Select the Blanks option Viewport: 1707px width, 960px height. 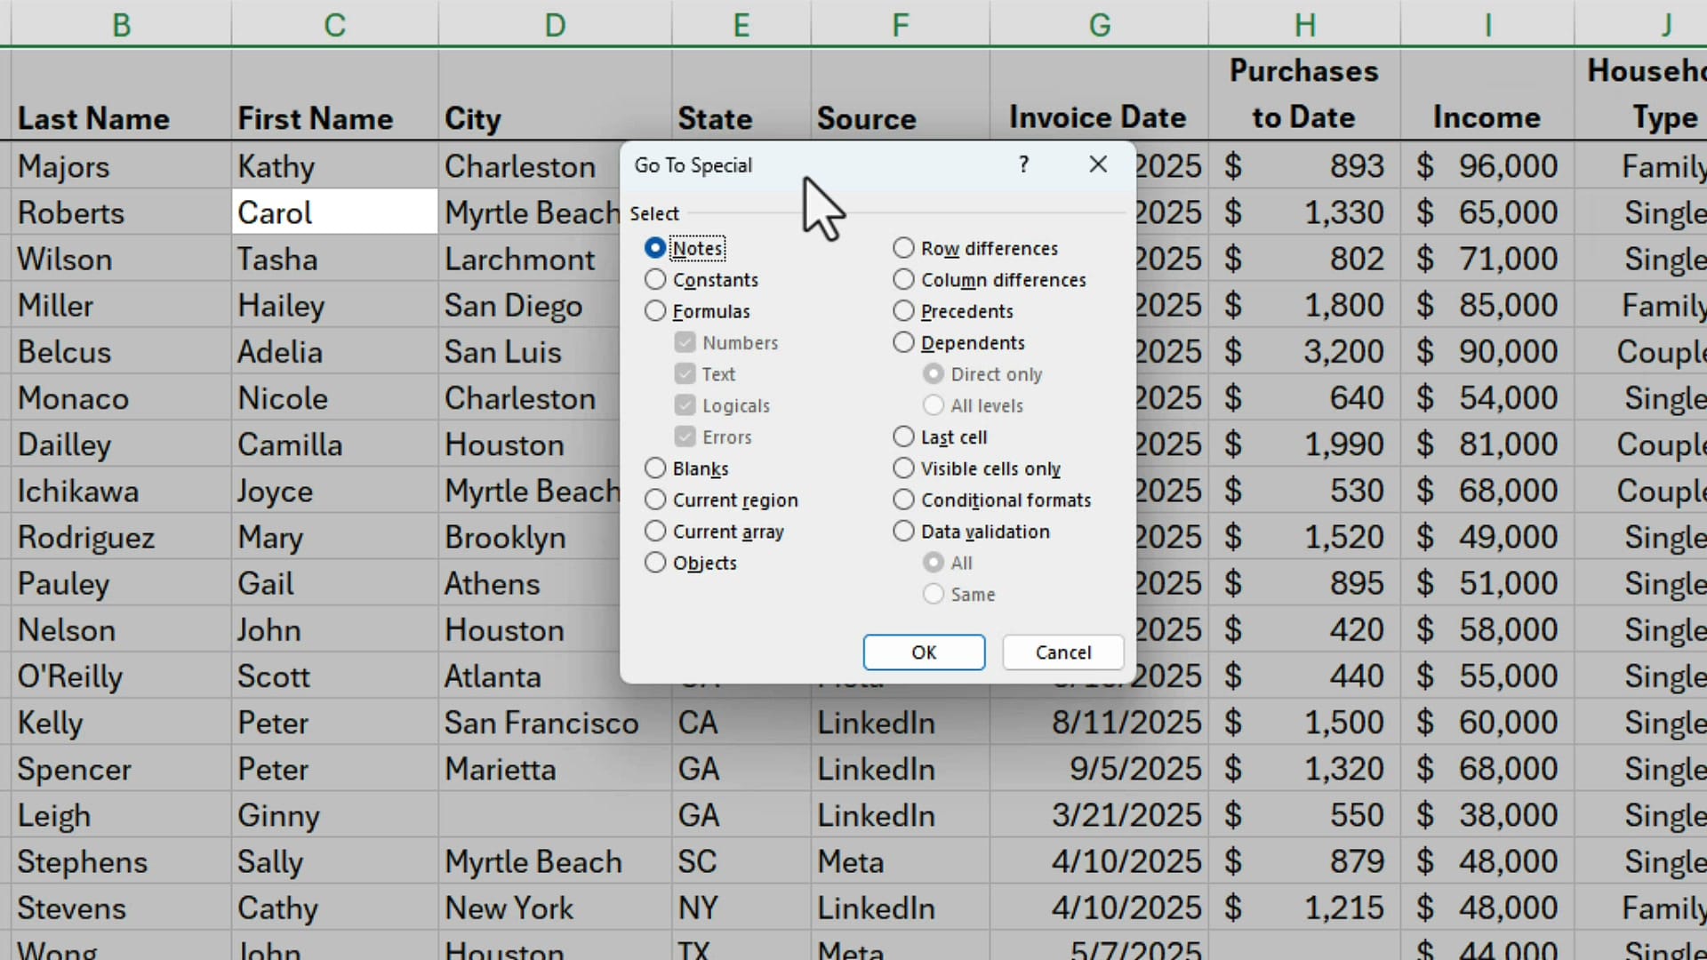pyautogui.click(x=655, y=468)
